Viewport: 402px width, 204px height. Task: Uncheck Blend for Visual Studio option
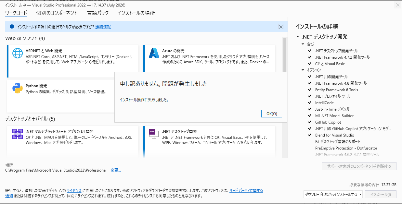point(310,135)
